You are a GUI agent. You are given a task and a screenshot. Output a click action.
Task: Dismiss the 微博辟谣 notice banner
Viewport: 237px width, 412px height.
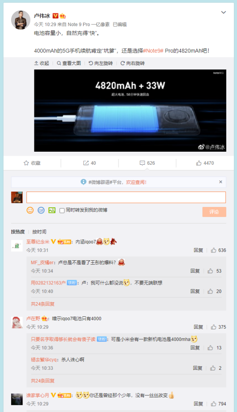tap(220, 182)
